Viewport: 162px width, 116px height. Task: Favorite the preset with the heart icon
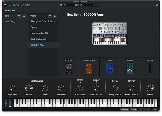65,5
